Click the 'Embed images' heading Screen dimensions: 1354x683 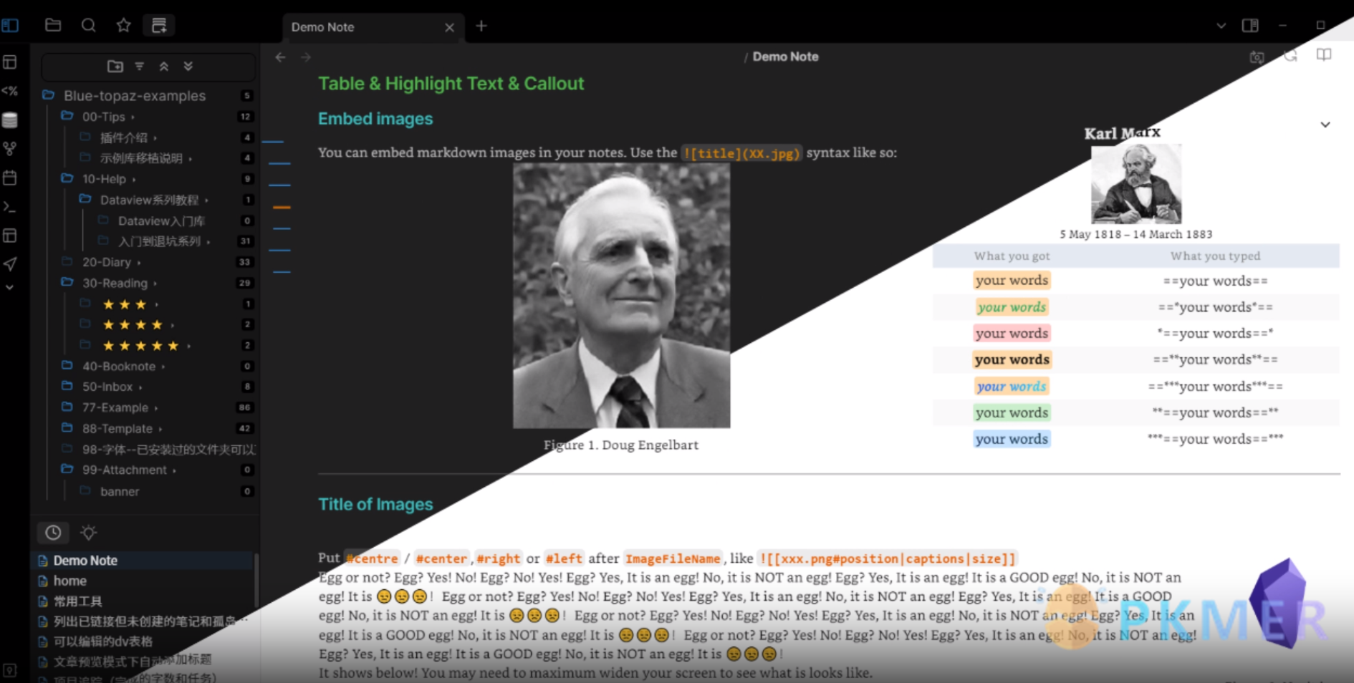pyautogui.click(x=375, y=119)
